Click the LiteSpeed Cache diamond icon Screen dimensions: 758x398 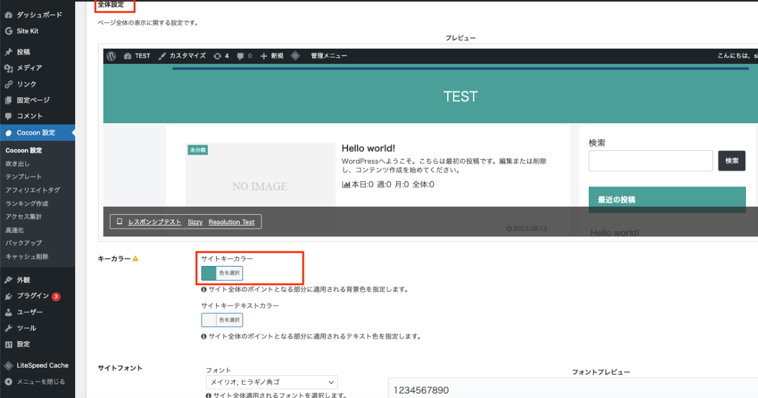(8, 365)
